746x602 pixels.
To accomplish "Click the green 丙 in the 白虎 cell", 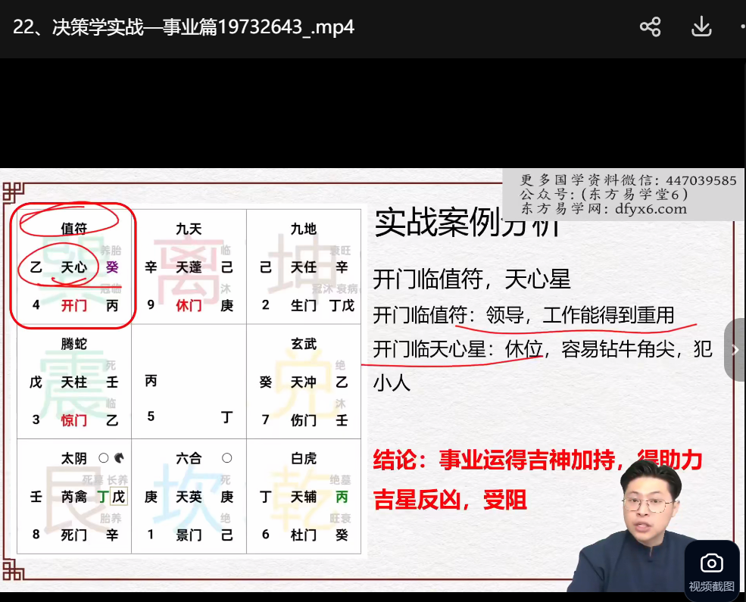I will [342, 497].
